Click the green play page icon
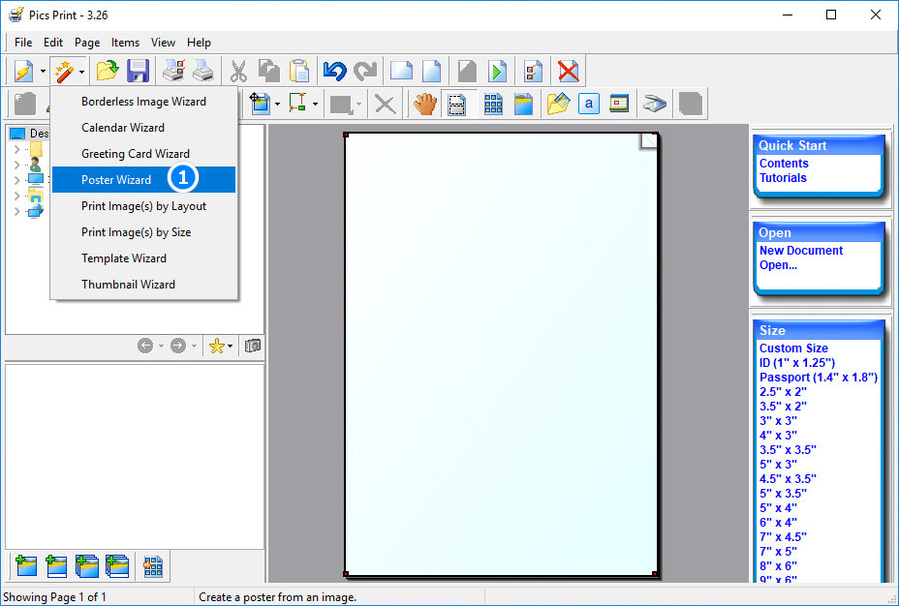 497,71
